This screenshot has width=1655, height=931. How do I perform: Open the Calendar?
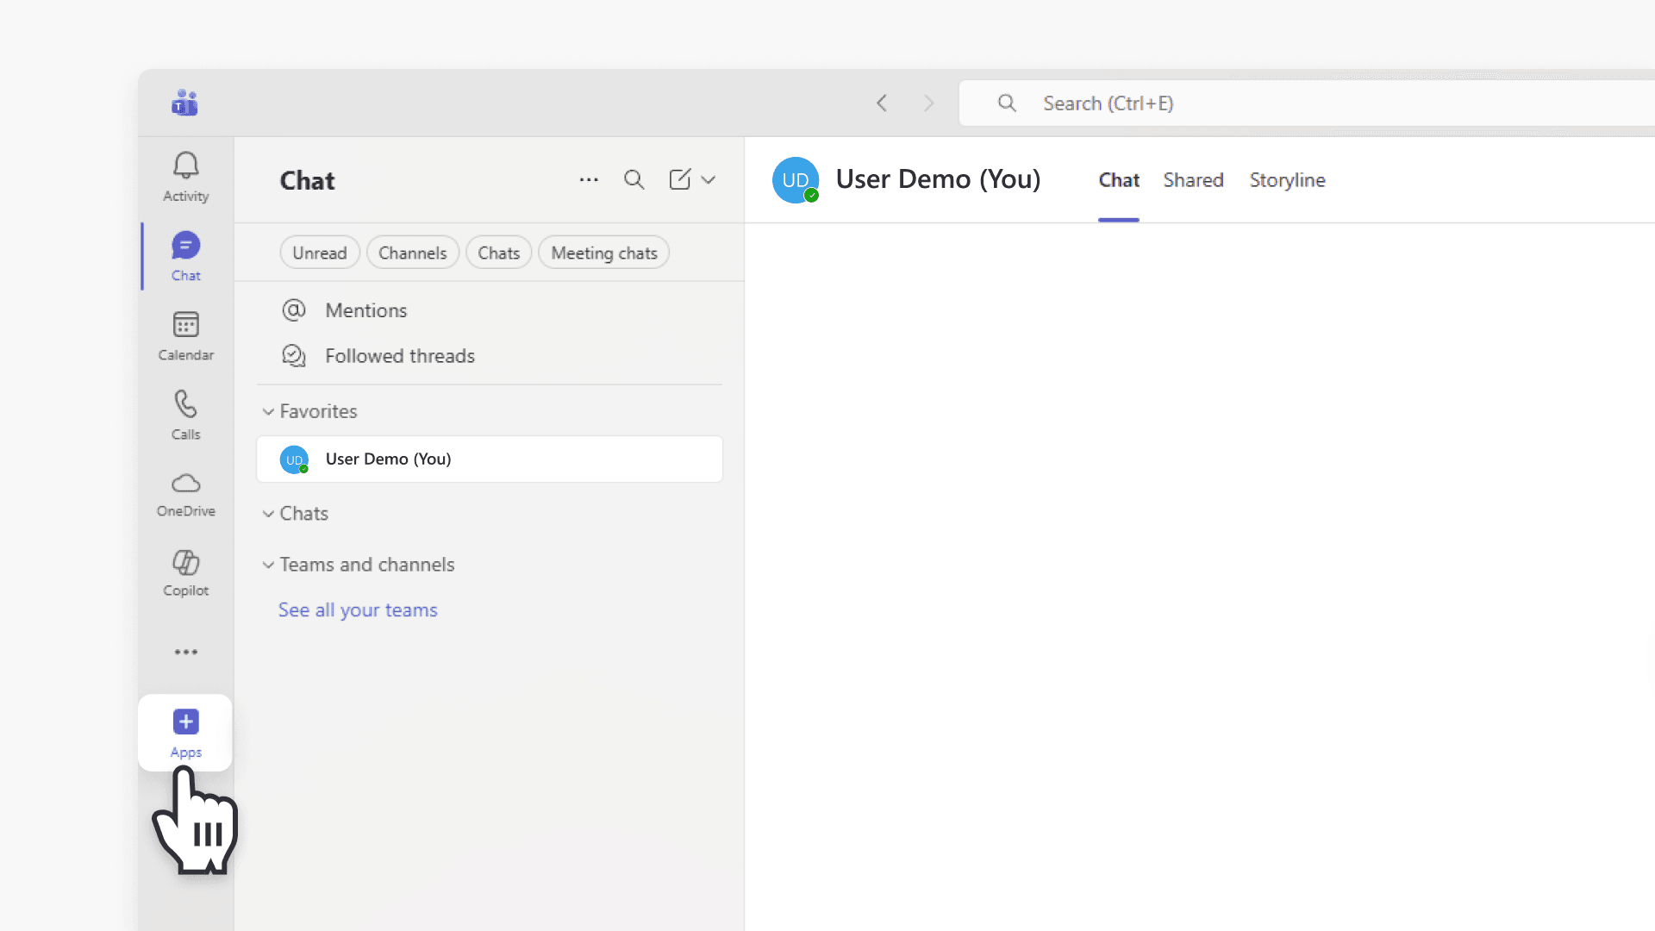tap(184, 334)
